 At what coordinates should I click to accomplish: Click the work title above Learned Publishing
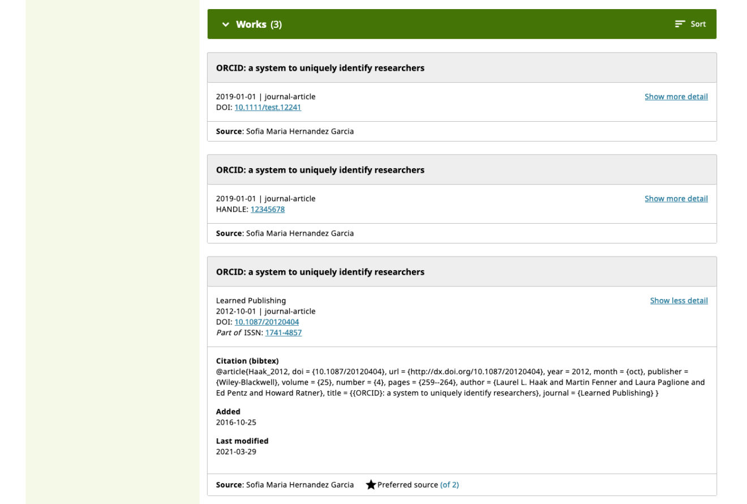point(320,272)
